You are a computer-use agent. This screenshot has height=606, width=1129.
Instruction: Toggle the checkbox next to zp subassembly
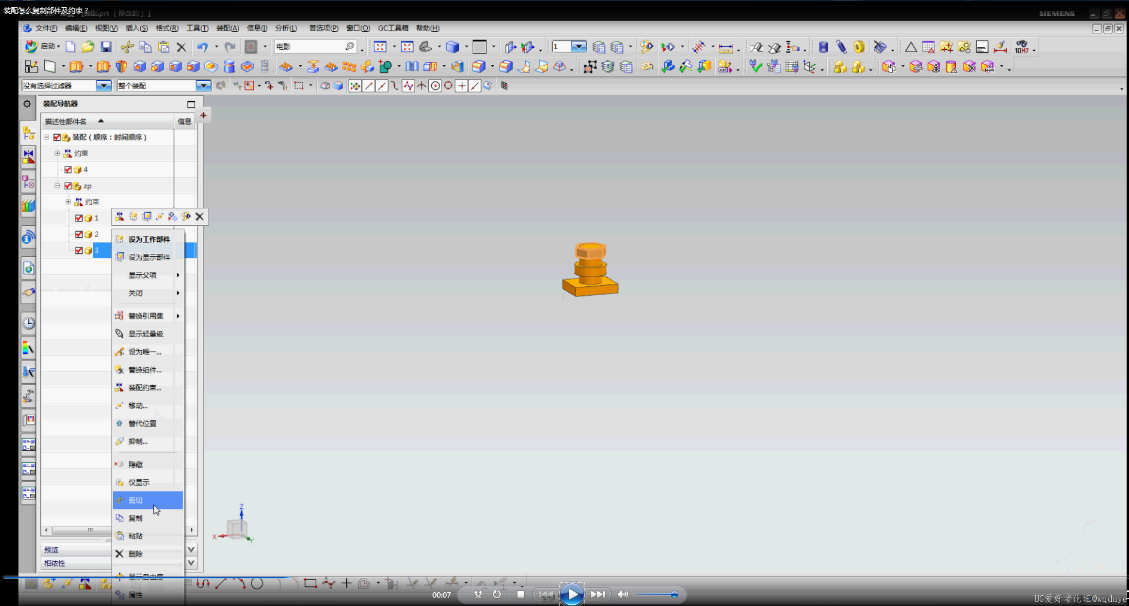pos(68,186)
